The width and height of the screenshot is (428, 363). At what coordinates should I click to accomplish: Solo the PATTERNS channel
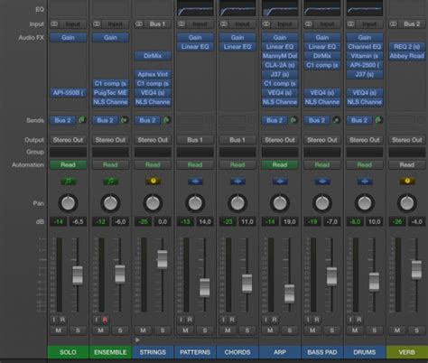click(205, 330)
